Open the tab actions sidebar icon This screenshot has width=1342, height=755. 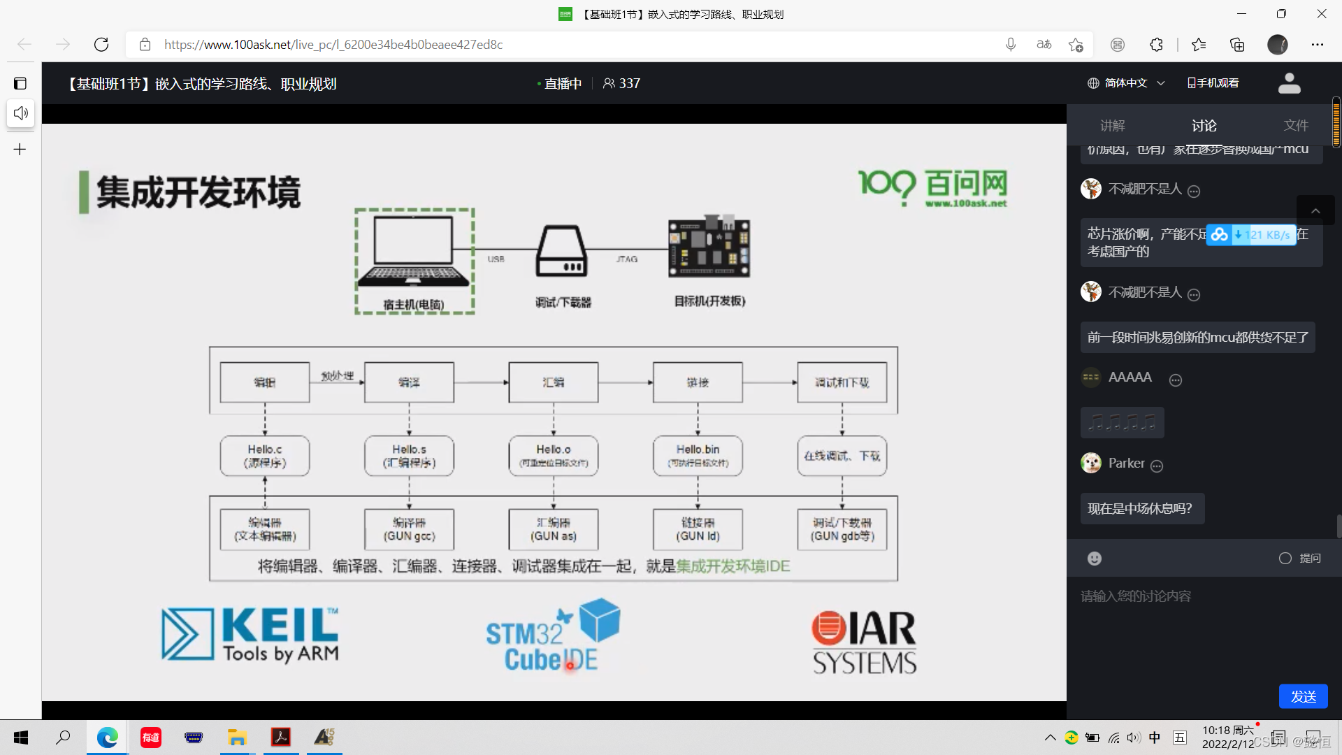[20, 83]
